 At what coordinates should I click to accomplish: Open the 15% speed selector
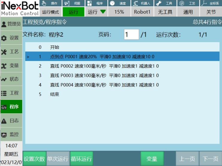tap(119, 12)
